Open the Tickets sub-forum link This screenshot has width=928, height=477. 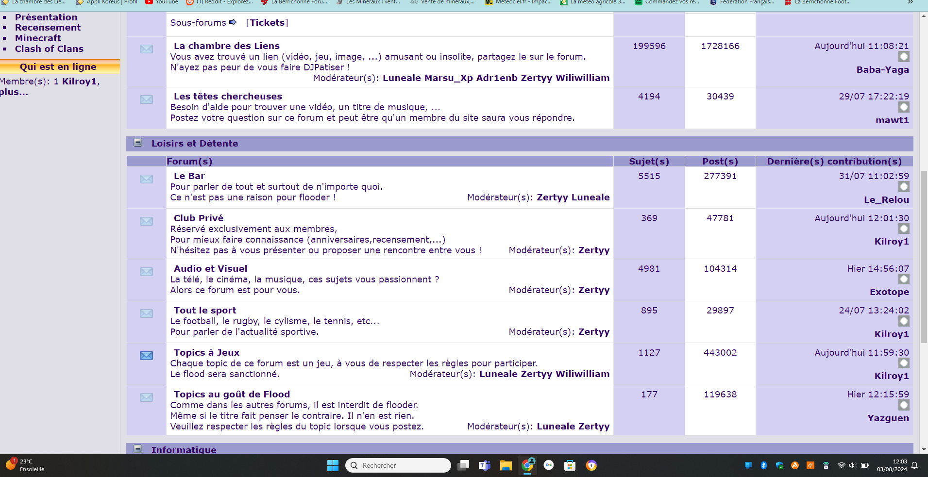[267, 22]
